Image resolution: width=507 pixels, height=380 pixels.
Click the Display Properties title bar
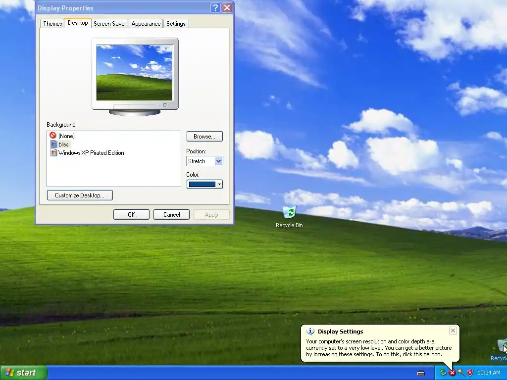(x=123, y=8)
